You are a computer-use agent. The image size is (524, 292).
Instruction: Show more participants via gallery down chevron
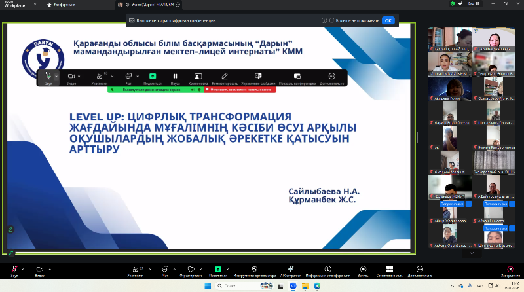coord(472,253)
